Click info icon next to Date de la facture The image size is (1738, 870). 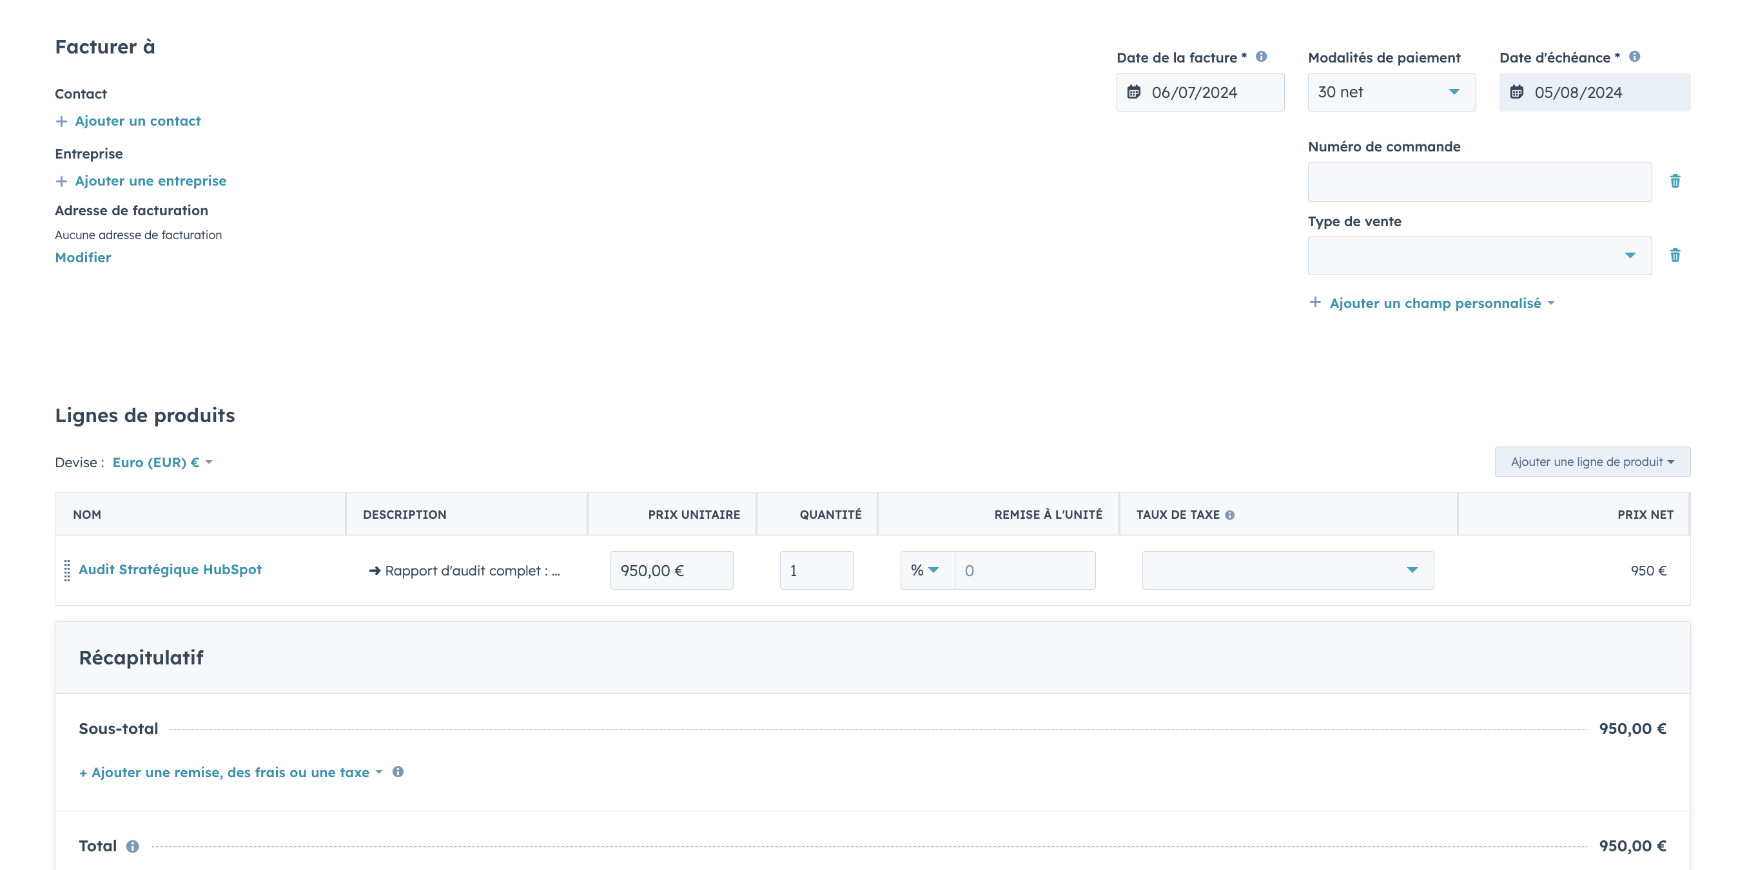(1261, 57)
